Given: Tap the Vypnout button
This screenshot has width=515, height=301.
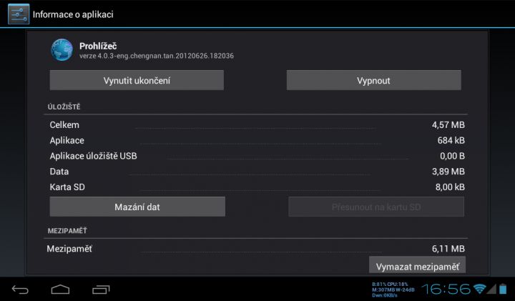Looking at the screenshot, I should [374, 80].
